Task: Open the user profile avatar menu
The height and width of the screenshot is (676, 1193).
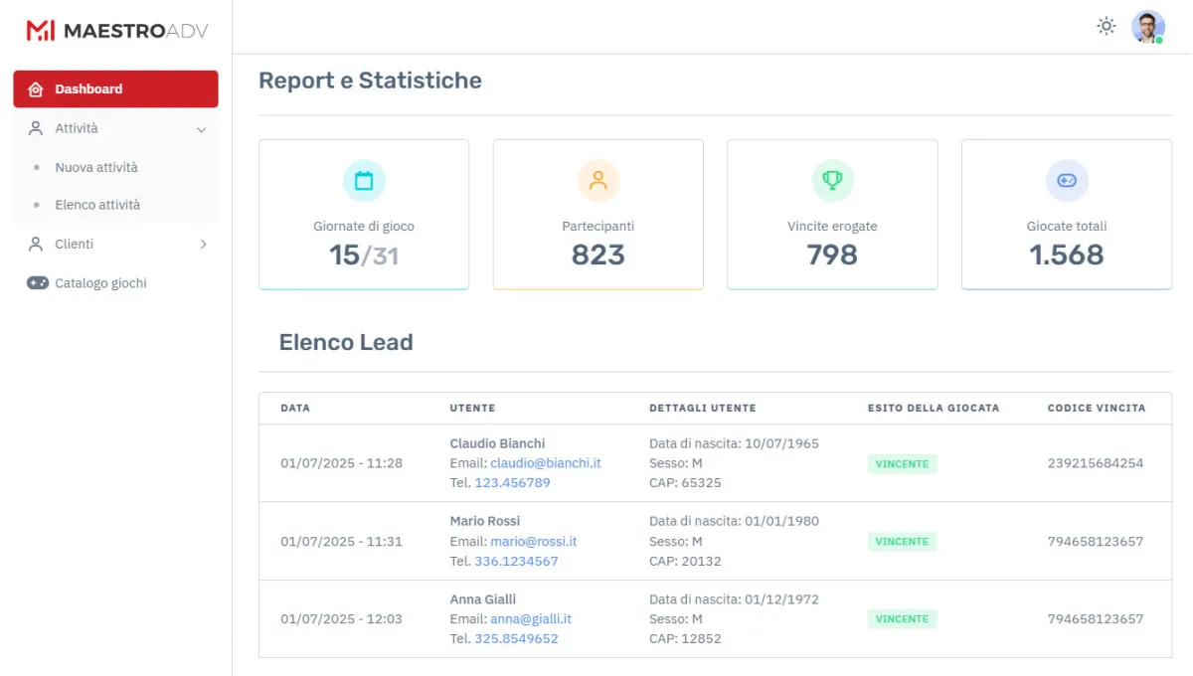Action: [x=1148, y=26]
